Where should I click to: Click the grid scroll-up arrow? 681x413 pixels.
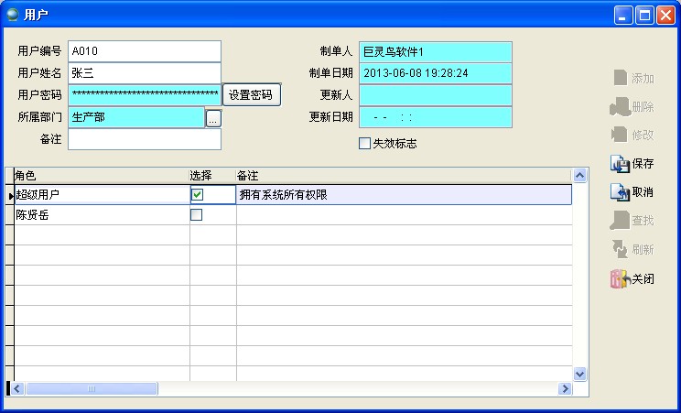click(579, 175)
